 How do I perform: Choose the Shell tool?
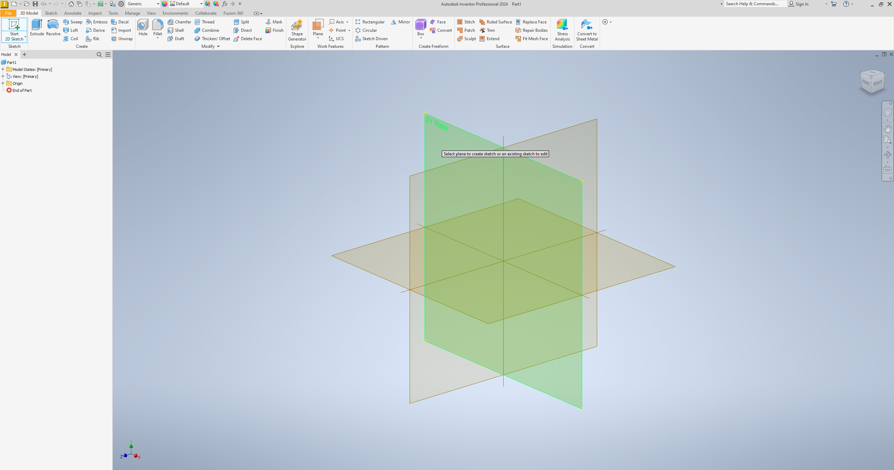(176, 30)
